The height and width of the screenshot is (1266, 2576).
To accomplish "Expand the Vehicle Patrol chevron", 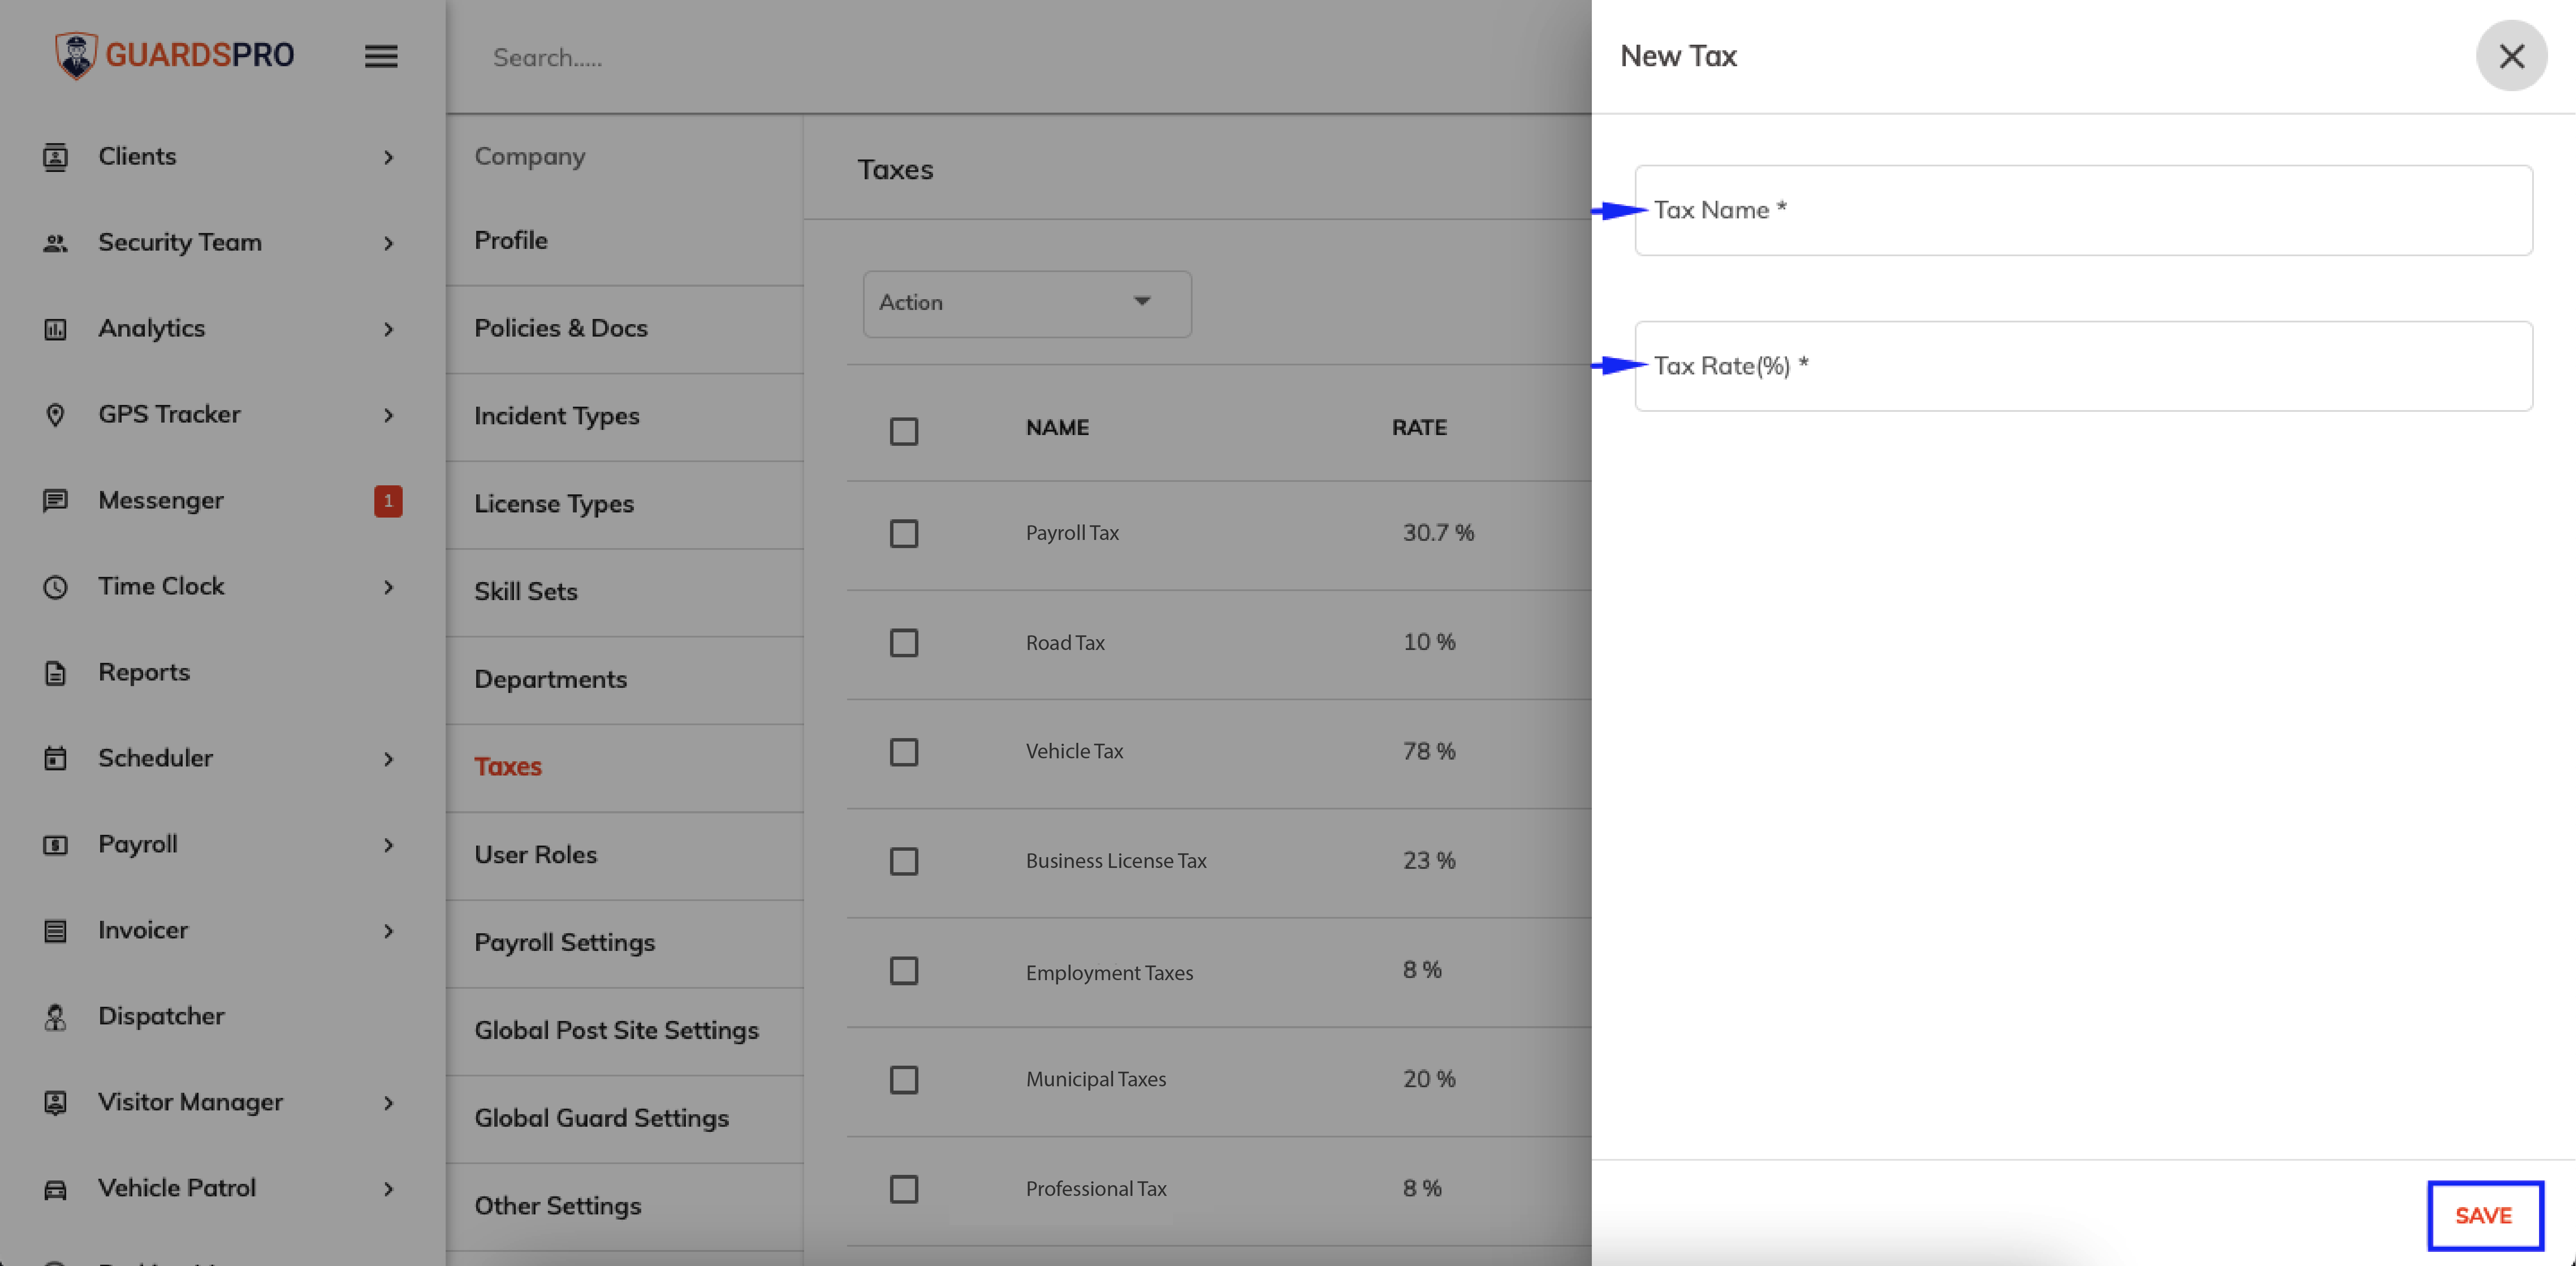I will 388,1189.
